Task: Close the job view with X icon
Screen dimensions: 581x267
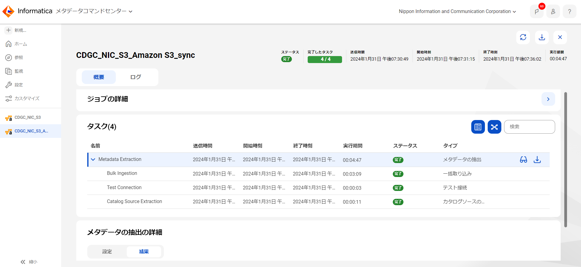Action: (x=560, y=37)
